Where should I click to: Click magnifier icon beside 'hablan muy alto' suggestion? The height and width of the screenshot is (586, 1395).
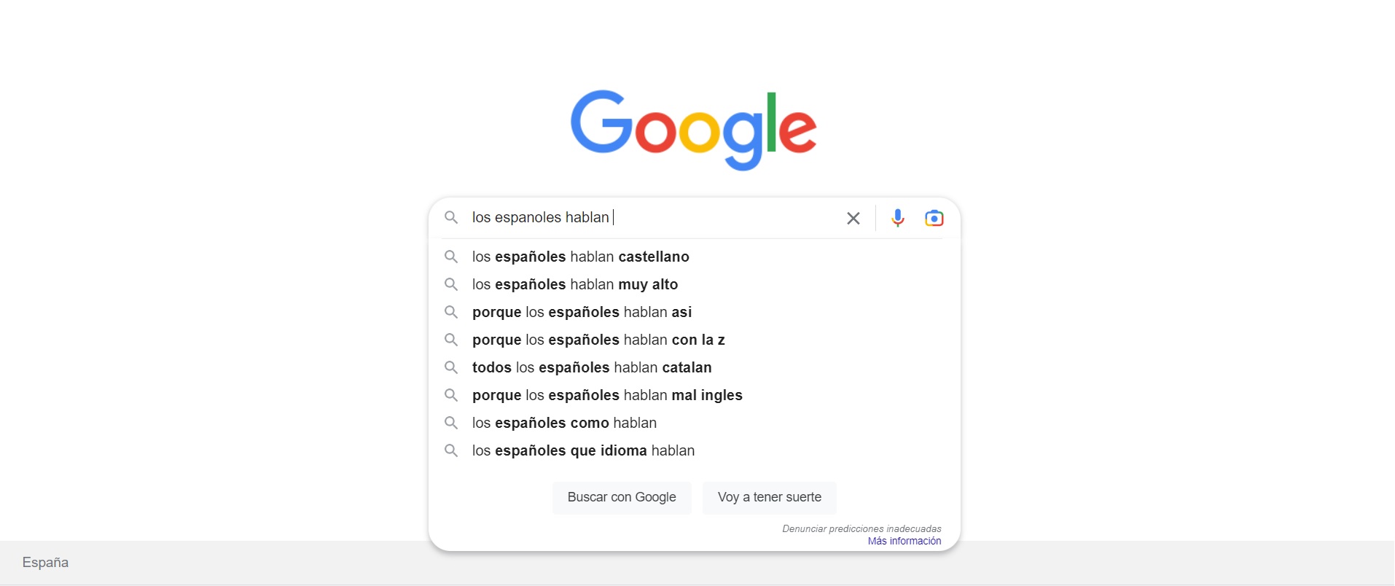click(x=451, y=284)
